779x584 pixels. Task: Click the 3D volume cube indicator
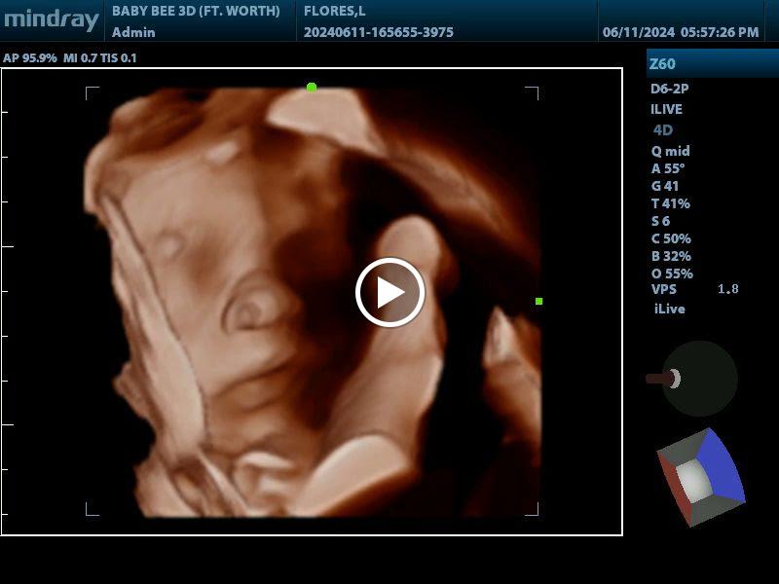pos(701,477)
